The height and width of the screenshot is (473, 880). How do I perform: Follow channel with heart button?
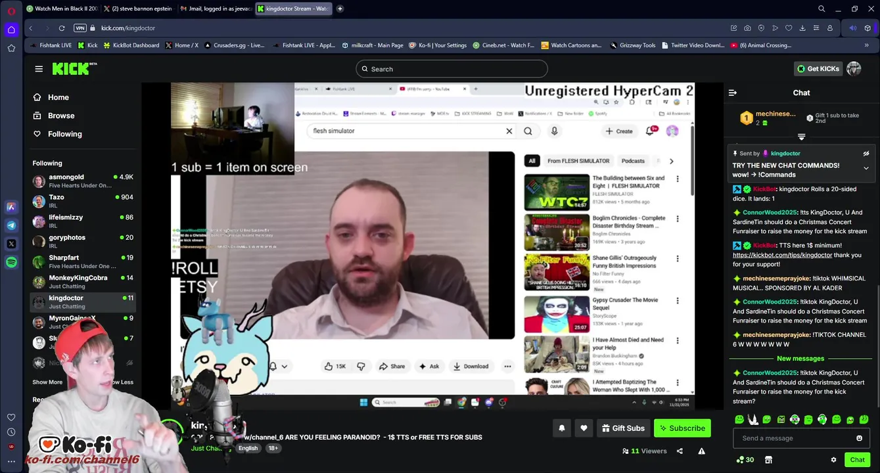tap(584, 428)
